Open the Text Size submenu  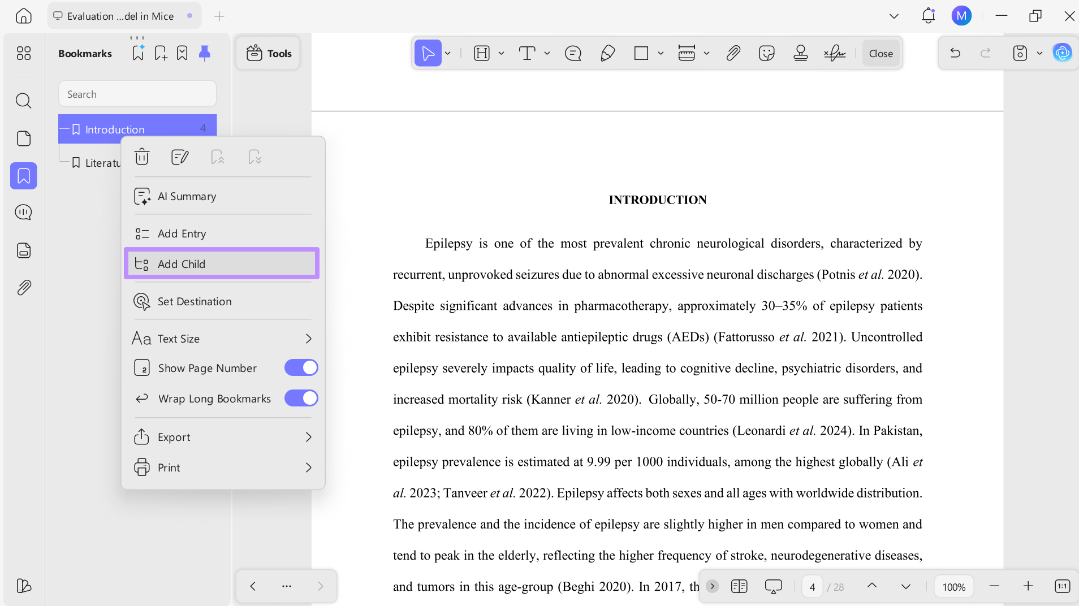(x=223, y=339)
